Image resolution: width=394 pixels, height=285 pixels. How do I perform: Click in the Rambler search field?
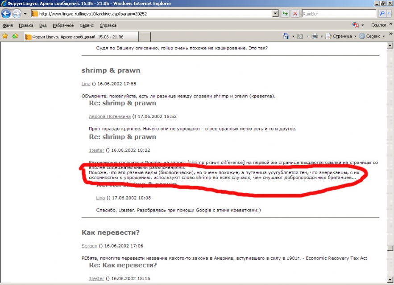(338, 14)
